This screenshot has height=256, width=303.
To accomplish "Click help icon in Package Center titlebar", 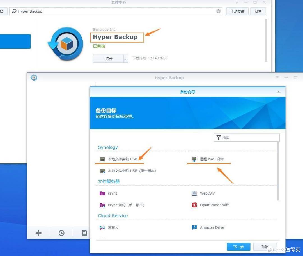I will pos(237,2).
